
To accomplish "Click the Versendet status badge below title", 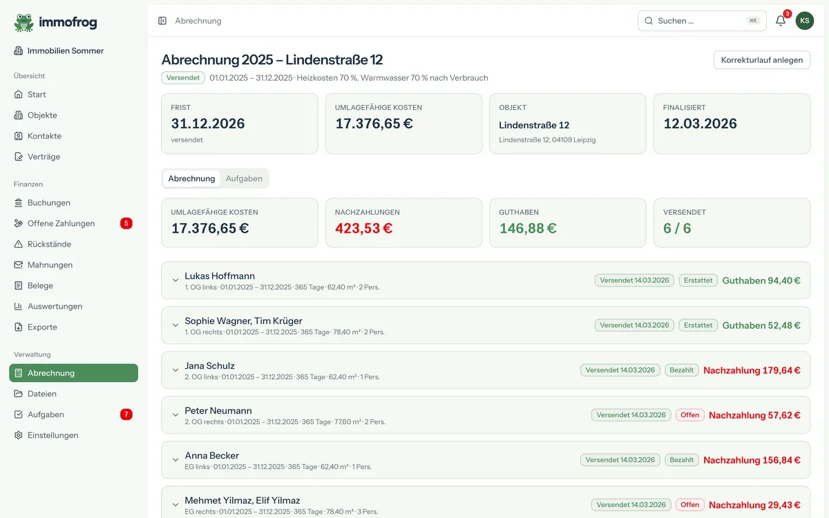I will click(x=183, y=78).
